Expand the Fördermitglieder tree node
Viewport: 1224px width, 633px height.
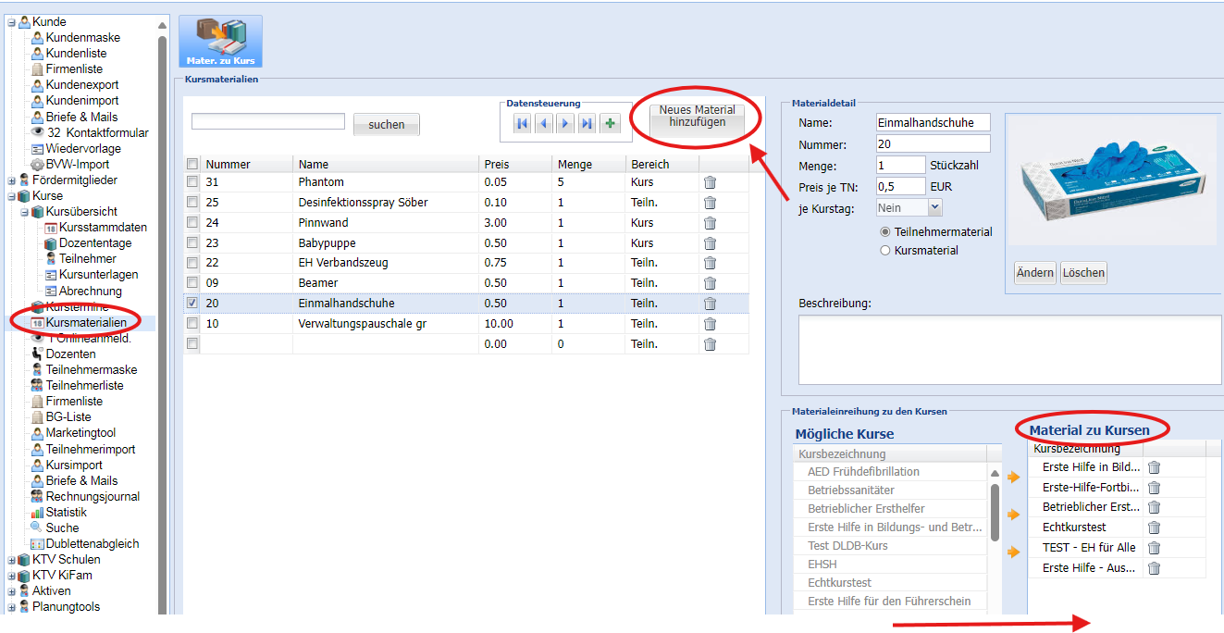coord(12,180)
